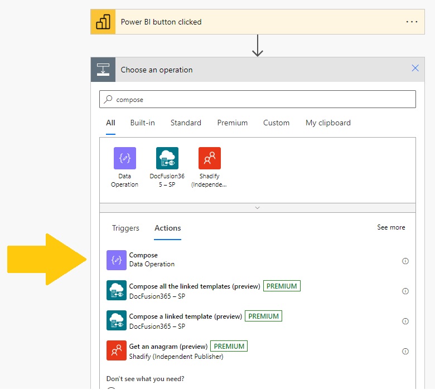Close the Choose an operation panel
Image resolution: width=435 pixels, height=390 pixels.
point(415,68)
